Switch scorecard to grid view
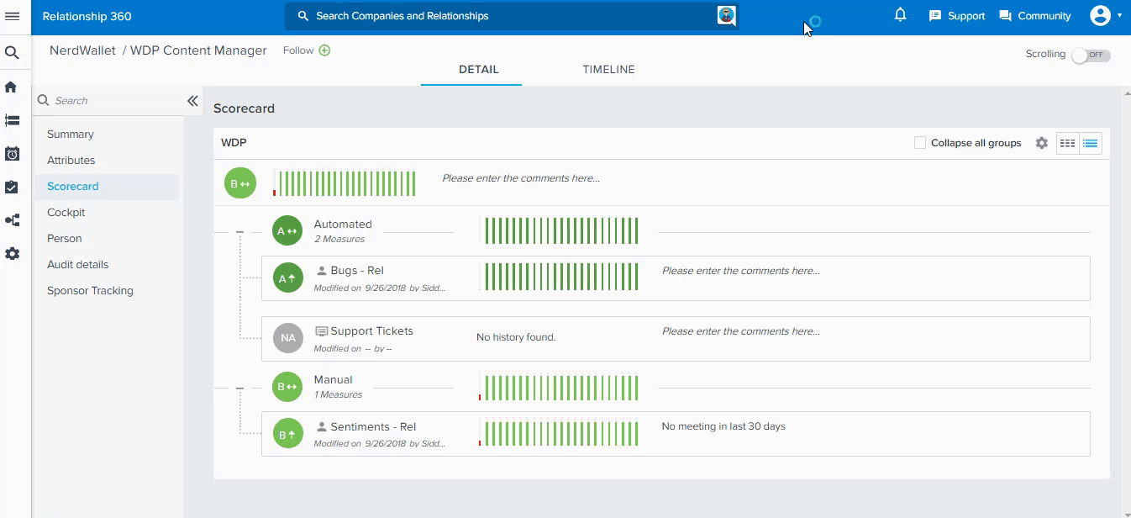The height and width of the screenshot is (518, 1131). point(1067,143)
